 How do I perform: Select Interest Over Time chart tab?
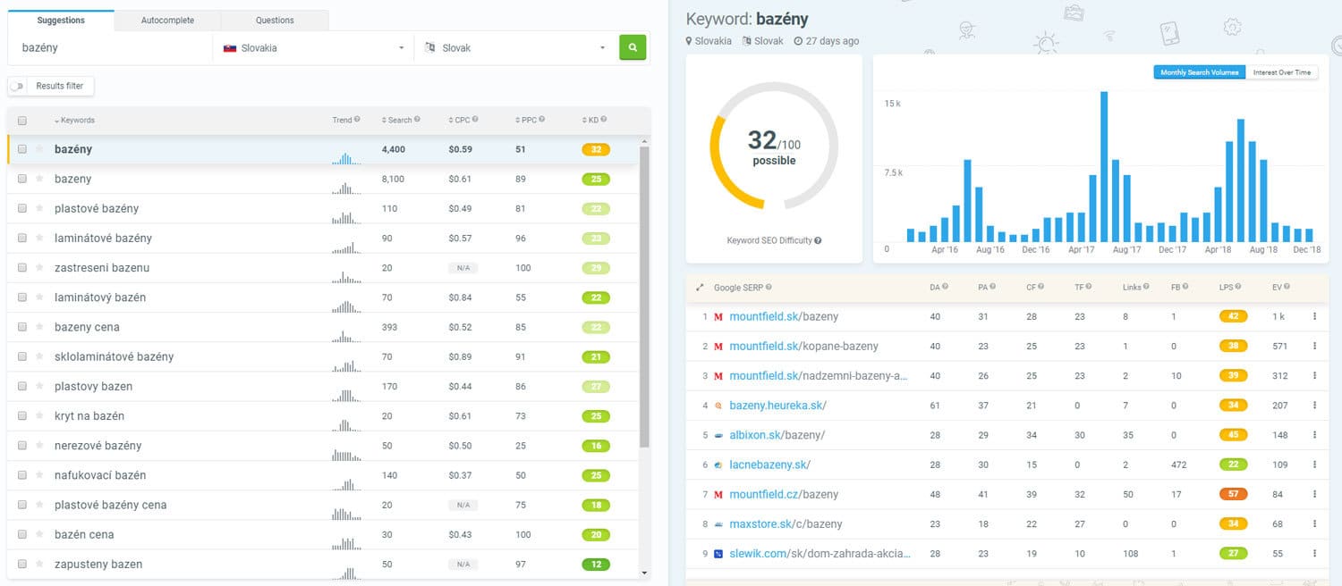click(x=1281, y=72)
